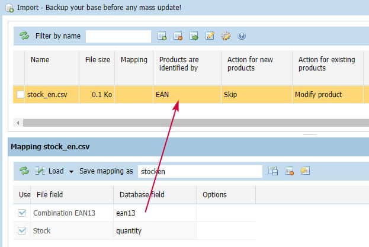Open ean13 database field selector
This screenshot has width=369, height=247.
click(154, 213)
